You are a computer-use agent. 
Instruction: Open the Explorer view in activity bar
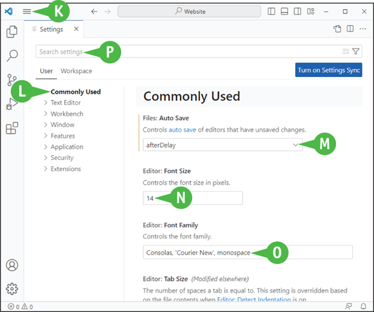click(x=12, y=32)
